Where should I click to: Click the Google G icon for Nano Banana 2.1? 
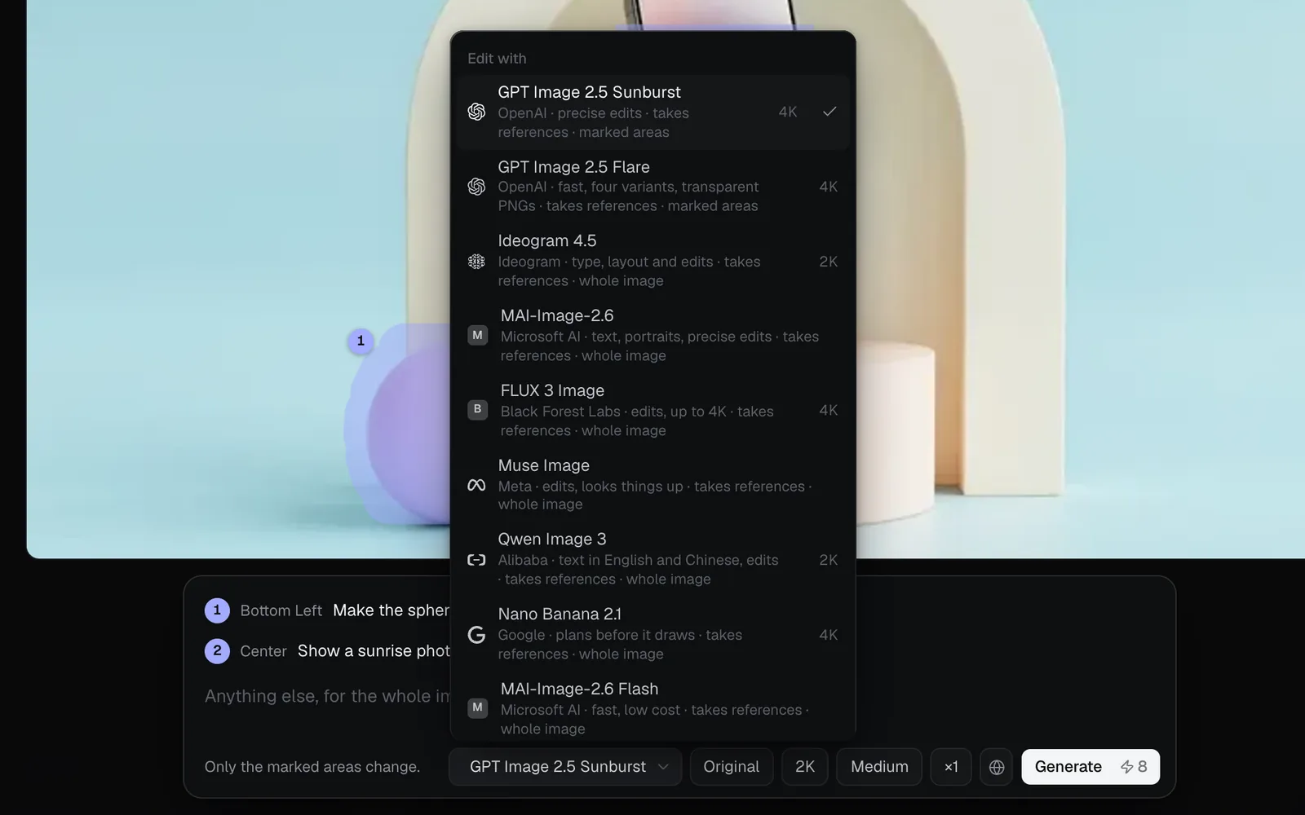coord(476,635)
